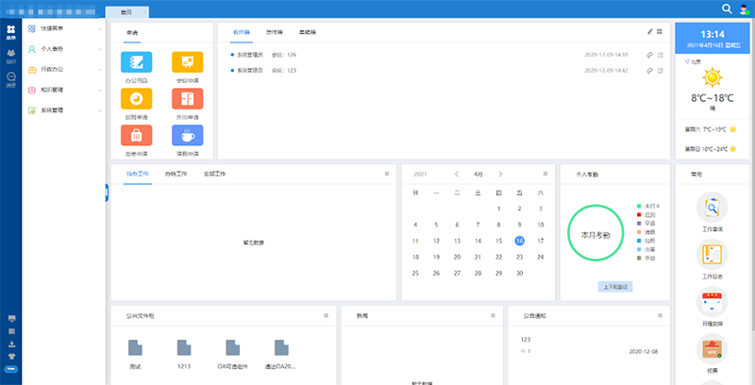Go to next month in calendar

[500, 175]
